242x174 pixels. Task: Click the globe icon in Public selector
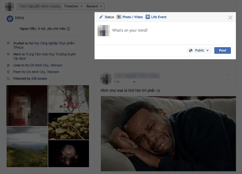coord(191,50)
